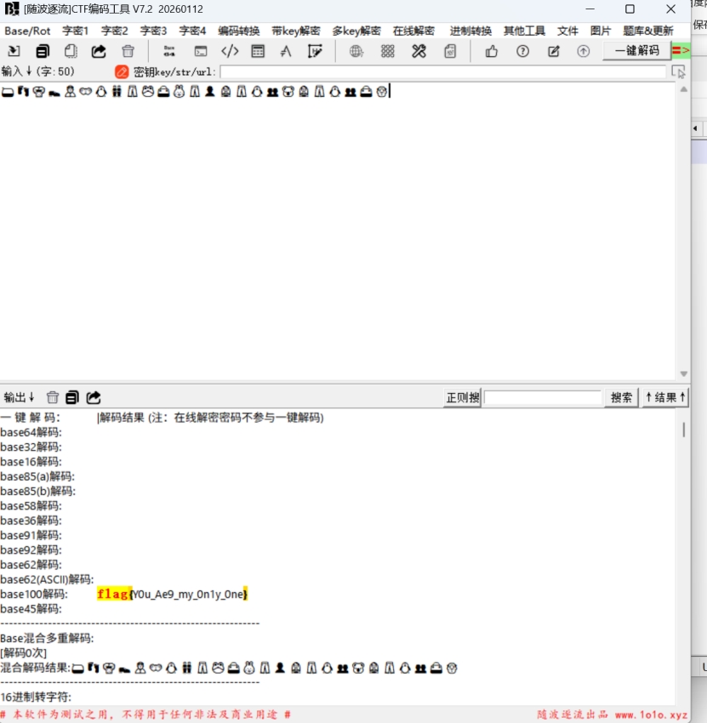This screenshot has width=707, height=723.
Task: Click the 搜索 button
Action: tap(621, 397)
